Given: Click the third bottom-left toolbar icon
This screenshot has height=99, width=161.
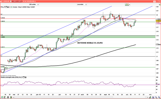Looking at the screenshot, I should click(8, 97).
